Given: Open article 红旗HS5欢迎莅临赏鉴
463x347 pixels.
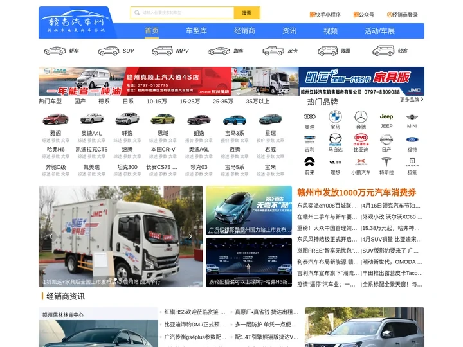Looking at the screenshot, I should [195, 312].
